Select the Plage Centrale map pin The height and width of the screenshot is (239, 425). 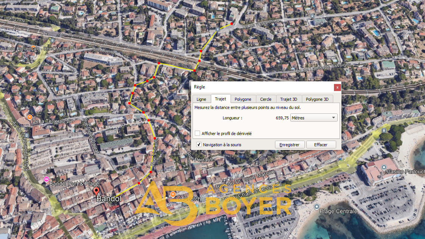click(317, 207)
